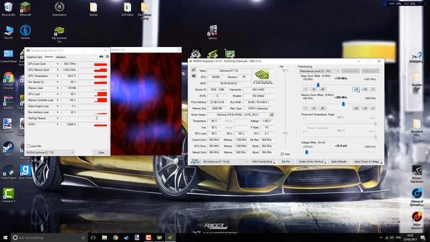Expand Fan Speed sensor dropdown

tap(58, 82)
